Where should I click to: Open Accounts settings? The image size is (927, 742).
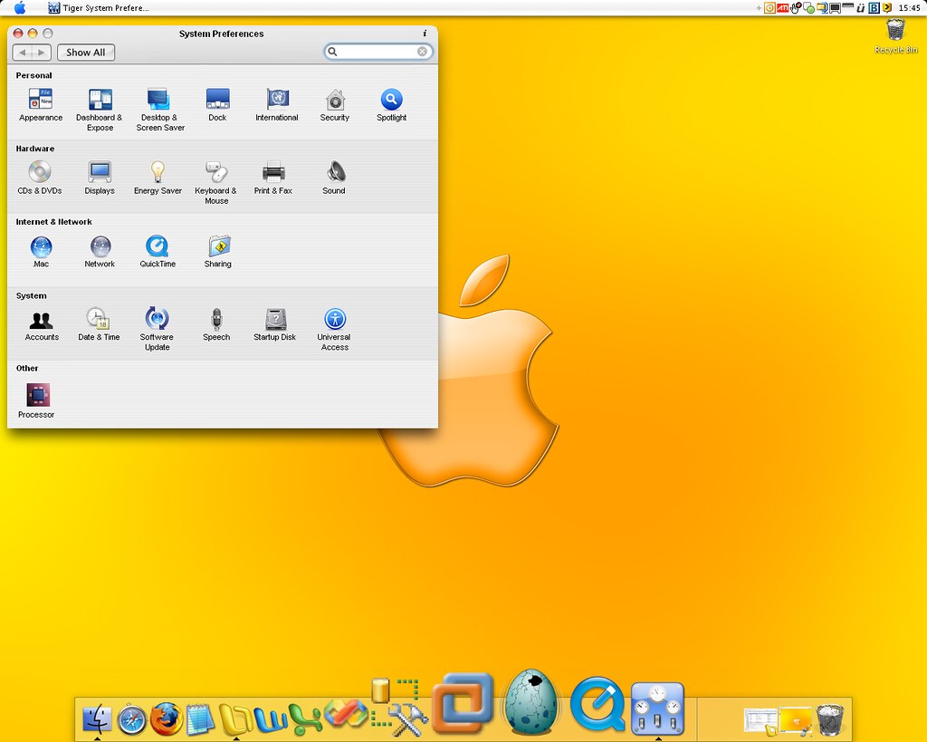42,324
